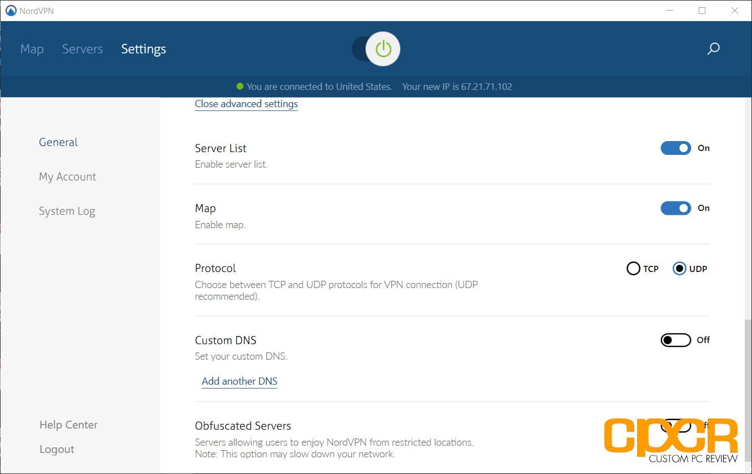Open My Account section
752x474 pixels.
[x=67, y=177]
